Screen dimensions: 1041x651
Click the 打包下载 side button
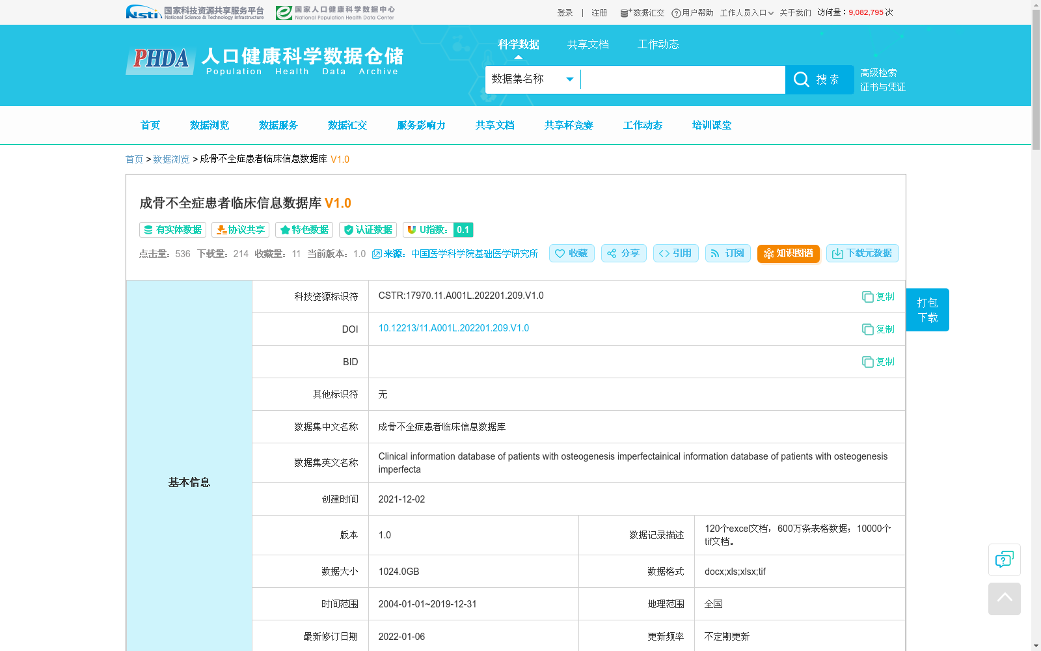click(927, 310)
